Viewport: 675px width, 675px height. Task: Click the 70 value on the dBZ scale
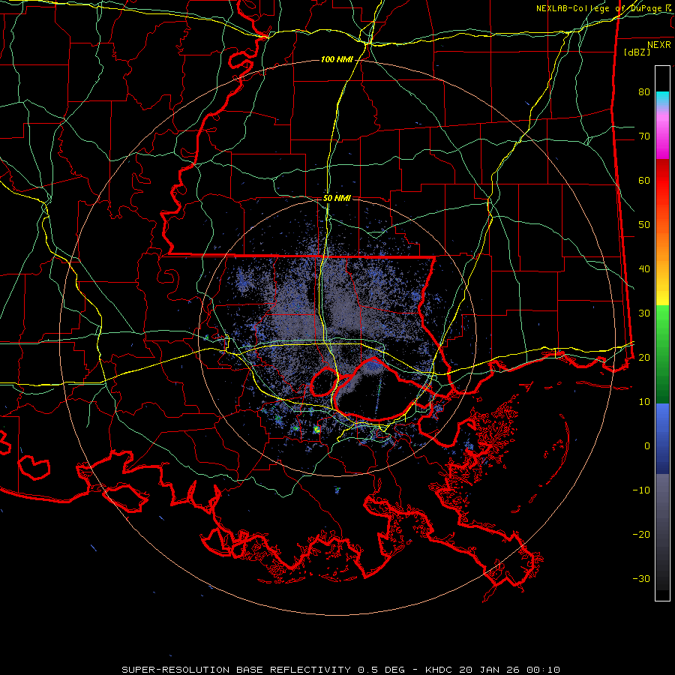point(644,136)
